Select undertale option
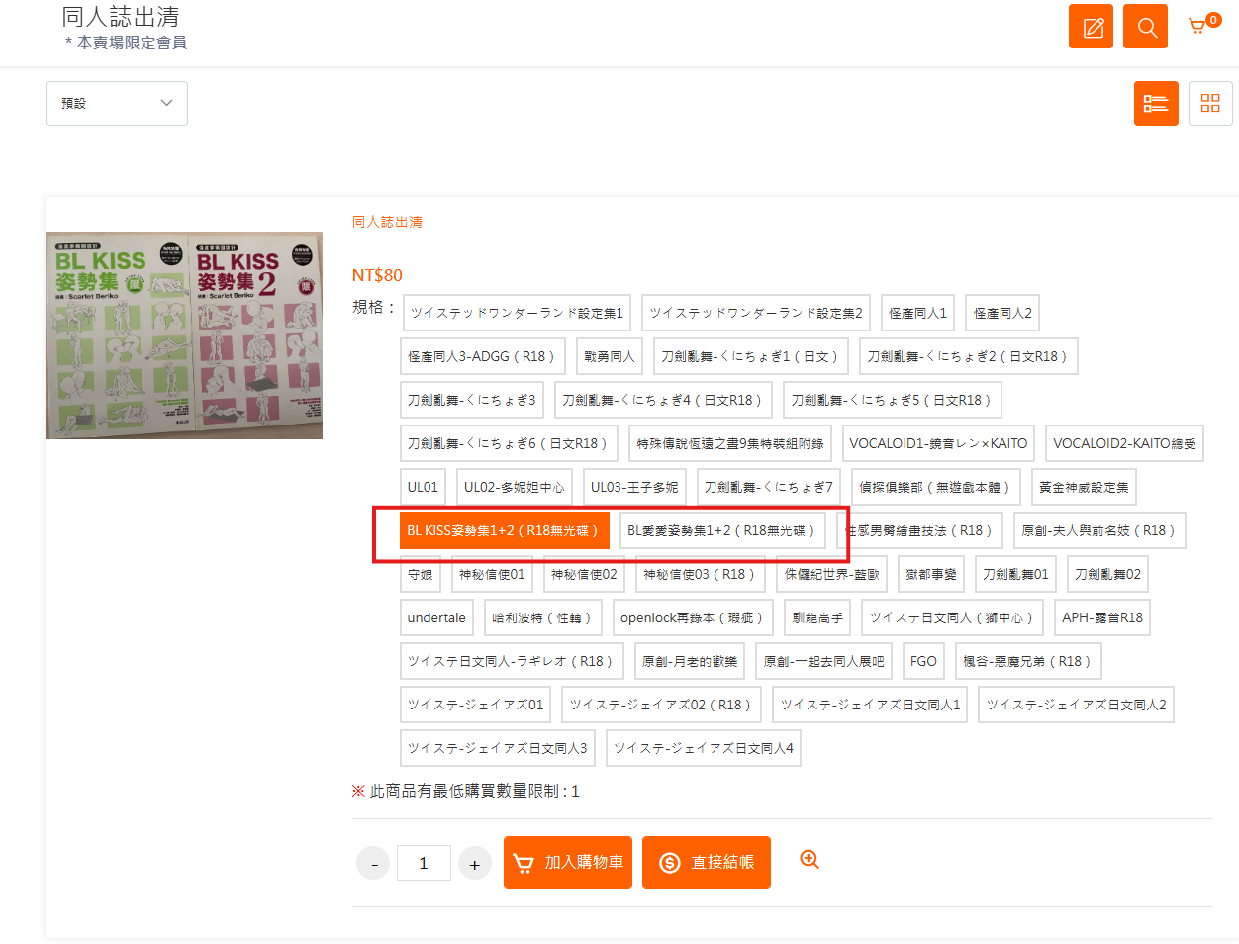The width and height of the screenshot is (1239, 944). pyautogui.click(x=436, y=617)
